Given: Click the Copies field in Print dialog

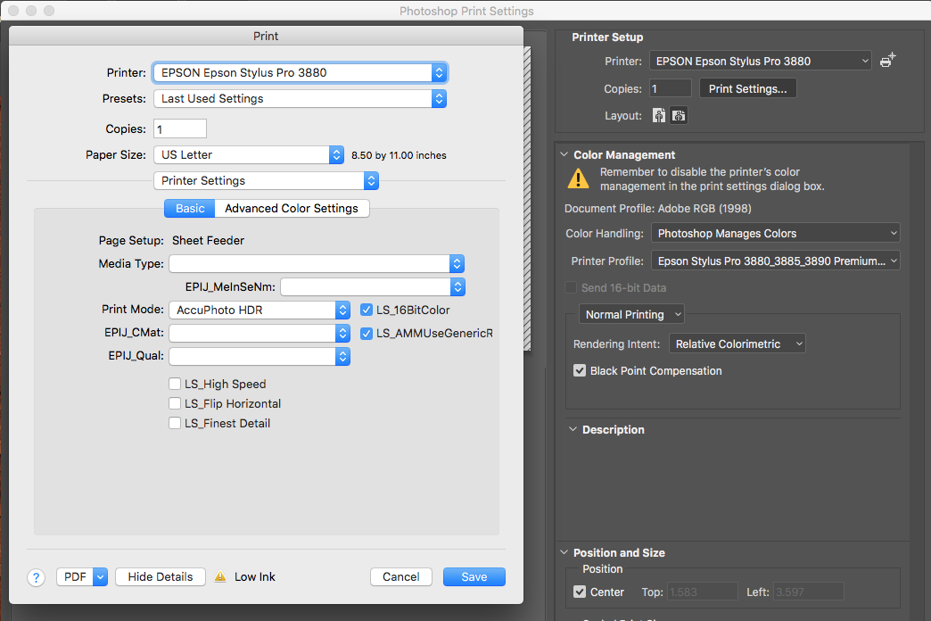Looking at the screenshot, I should (x=180, y=128).
